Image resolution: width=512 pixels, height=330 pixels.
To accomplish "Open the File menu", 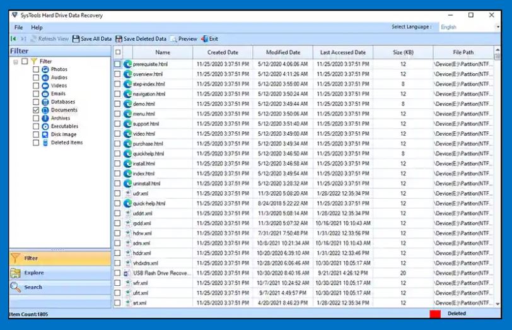I will 19,27.
